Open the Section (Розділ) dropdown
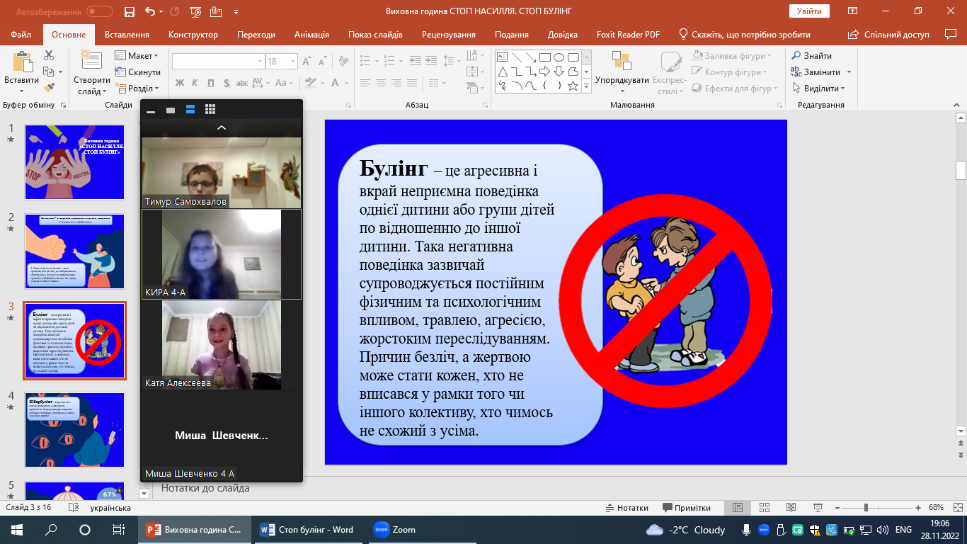Screen dimensions: 967x544 [x=137, y=89]
